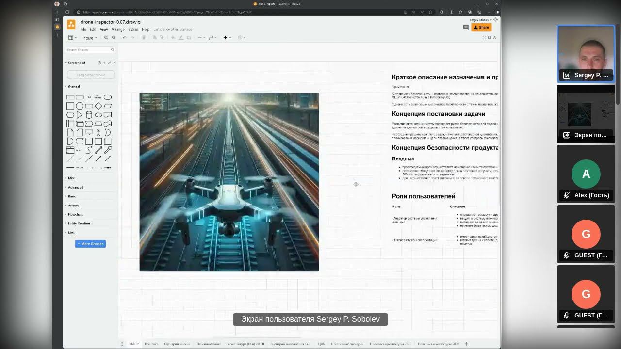Open the Extras menu
Image resolution: width=621 pixels, height=349 pixels.
click(x=133, y=29)
